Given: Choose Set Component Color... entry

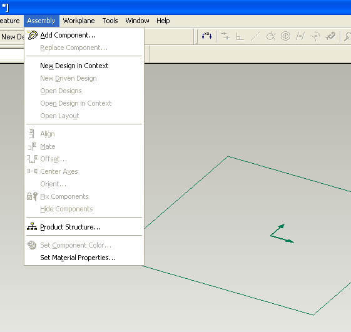Looking at the screenshot, I should point(84,245).
